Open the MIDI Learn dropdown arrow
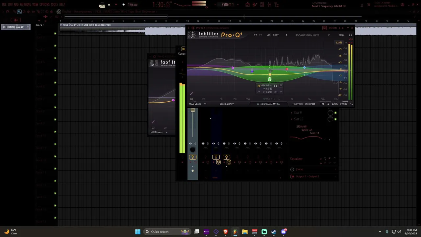 click(205, 104)
